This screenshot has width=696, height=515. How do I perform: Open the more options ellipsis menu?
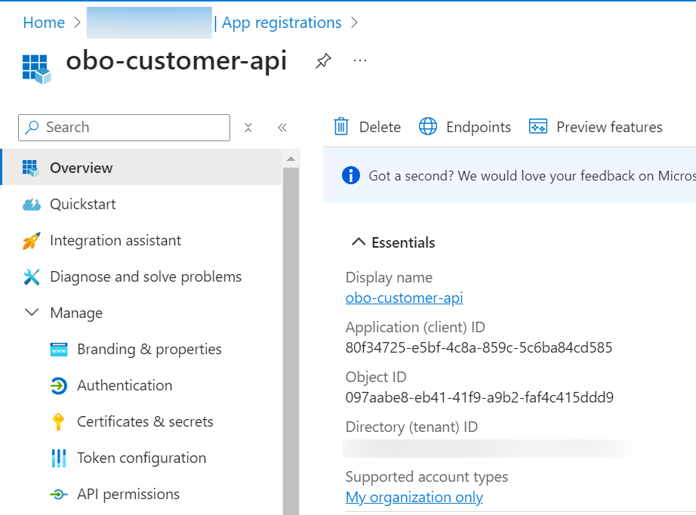click(x=360, y=60)
